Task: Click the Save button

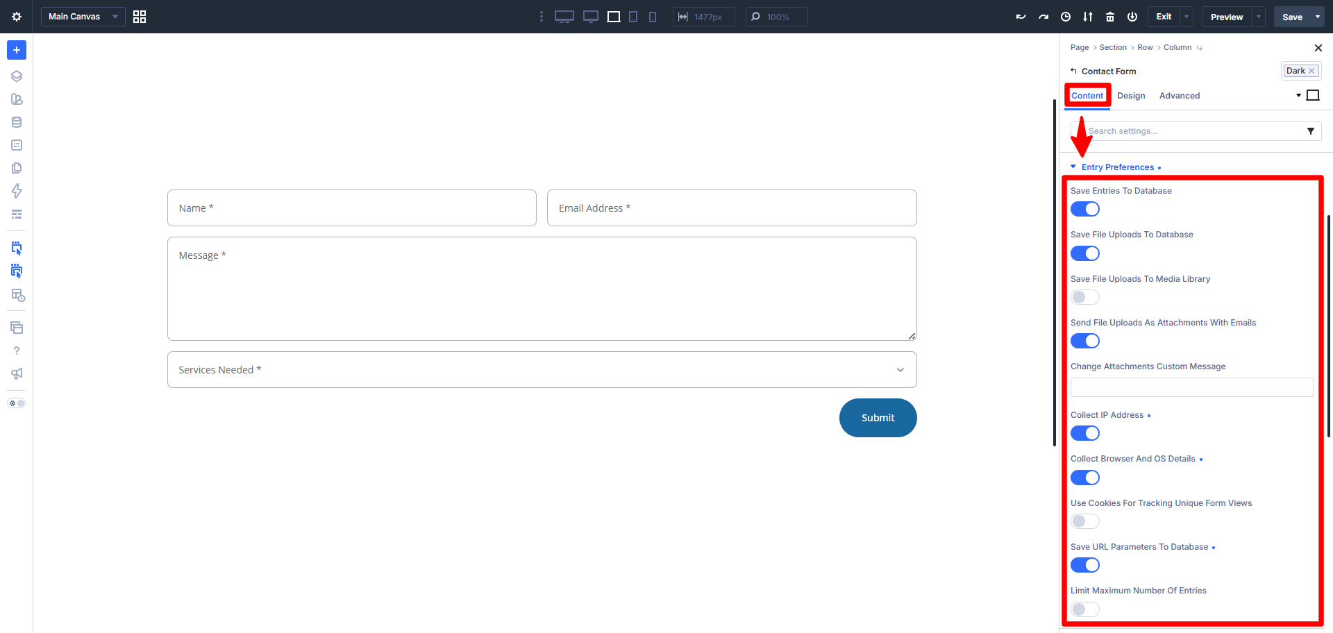Action: pos(1293,17)
